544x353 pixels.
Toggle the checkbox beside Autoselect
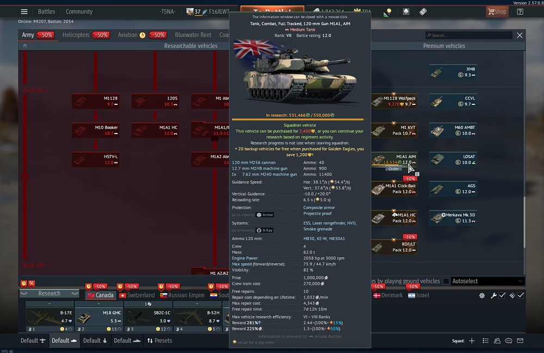pos(446,281)
